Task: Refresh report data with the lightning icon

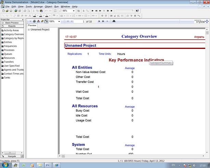Action: click(x=42, y=21)
